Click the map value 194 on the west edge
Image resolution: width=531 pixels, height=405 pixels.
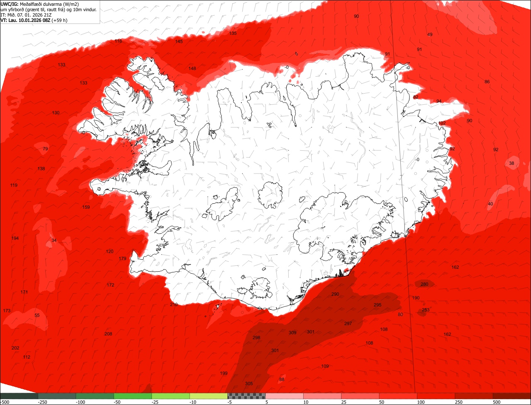click(15, 238)
